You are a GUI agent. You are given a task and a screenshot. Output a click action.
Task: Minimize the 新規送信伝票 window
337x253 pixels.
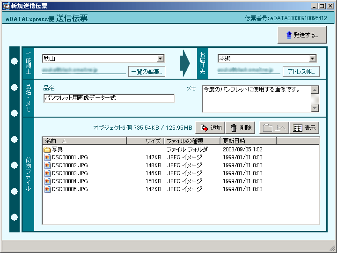tap(314, 6)
